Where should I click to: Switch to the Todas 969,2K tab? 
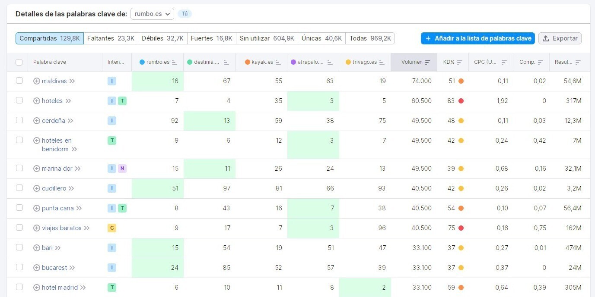tap(370, 38)
